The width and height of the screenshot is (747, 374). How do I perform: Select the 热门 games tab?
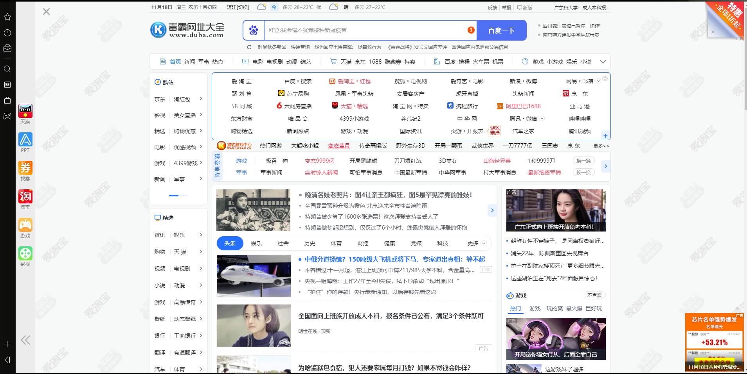click(515, 308)
